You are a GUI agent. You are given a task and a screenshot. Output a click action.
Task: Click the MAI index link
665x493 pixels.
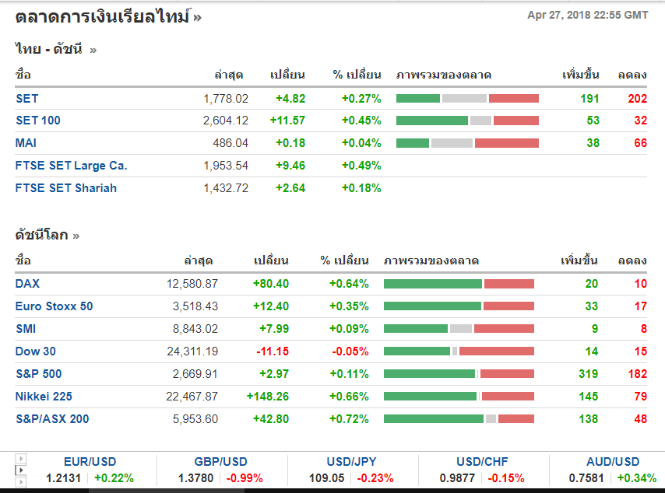[x=26, y=143]
